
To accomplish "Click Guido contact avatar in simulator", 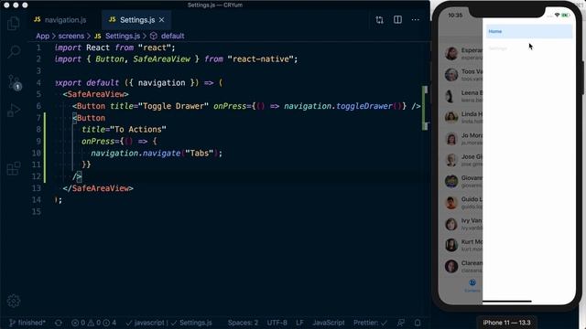I will click(451, 203).
